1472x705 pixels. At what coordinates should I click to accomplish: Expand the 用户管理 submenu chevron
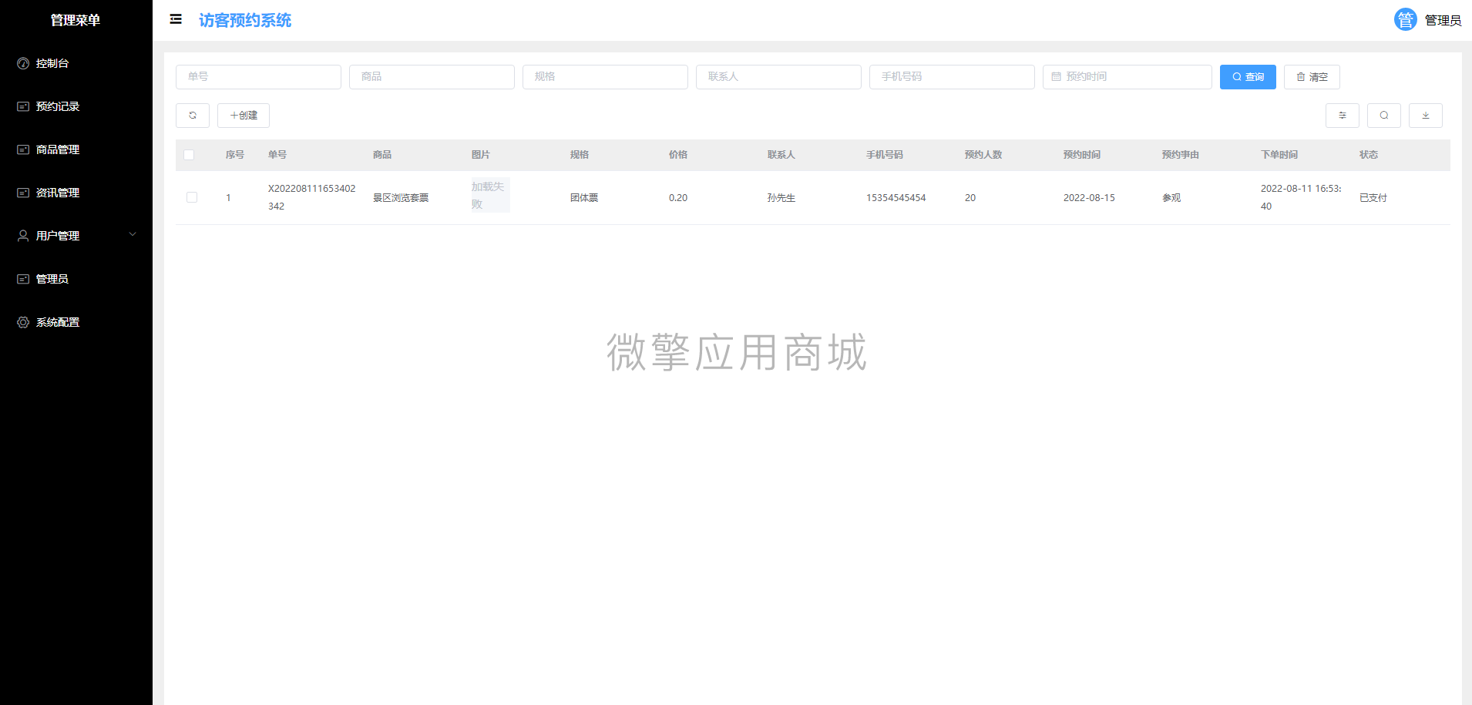133,235
